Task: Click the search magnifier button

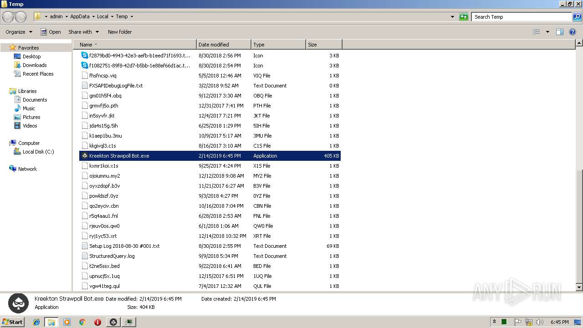Action: tap(577, 17)
